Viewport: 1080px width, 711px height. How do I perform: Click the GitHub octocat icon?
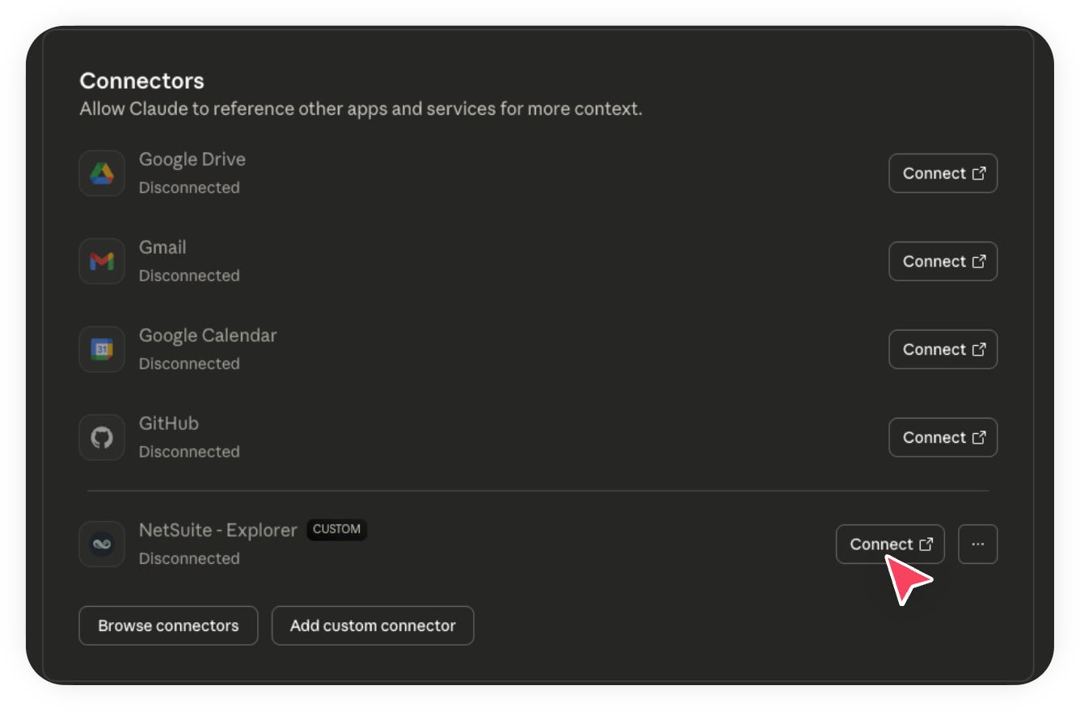point(102,437)
